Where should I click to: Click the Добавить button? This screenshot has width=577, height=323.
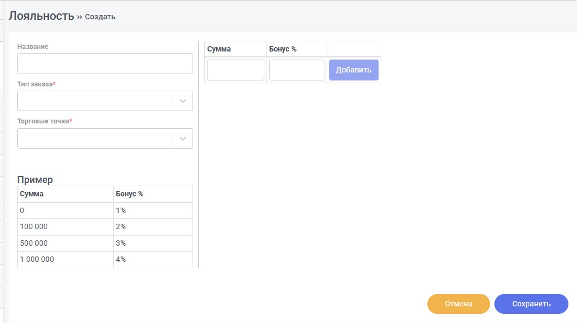tap(353, 70)
